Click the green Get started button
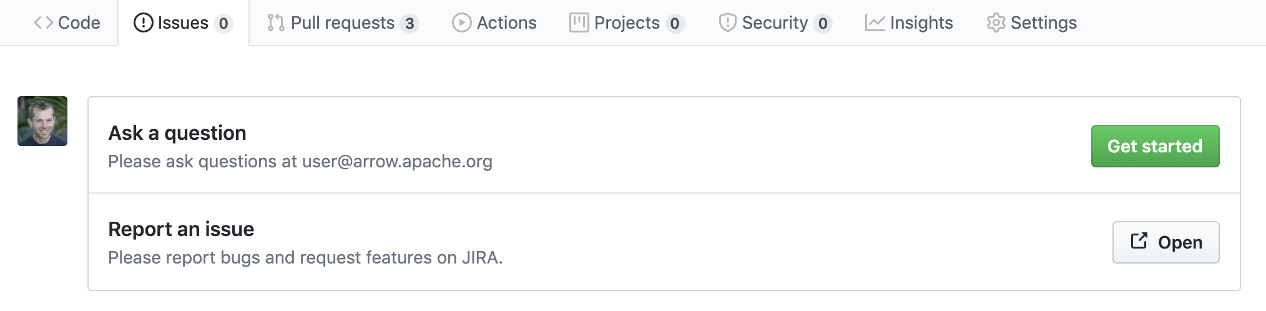The image size is (1266, 311). 1155,146
